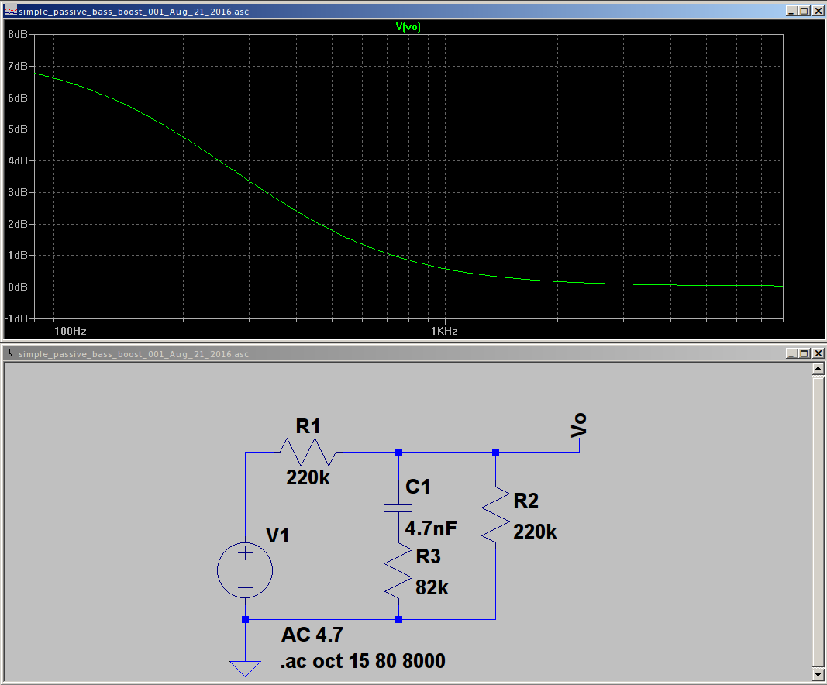Click the 1KHz frequency axis label
This screenshot has width=827, height=685.
444,331
